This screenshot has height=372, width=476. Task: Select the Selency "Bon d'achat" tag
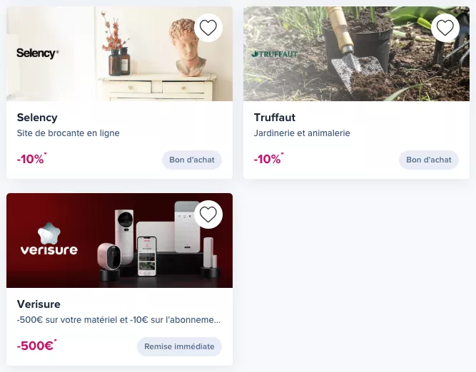coord(192,160)
